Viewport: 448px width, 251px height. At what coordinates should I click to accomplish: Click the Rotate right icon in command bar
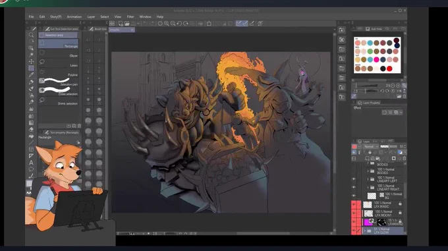click(186, 24)
